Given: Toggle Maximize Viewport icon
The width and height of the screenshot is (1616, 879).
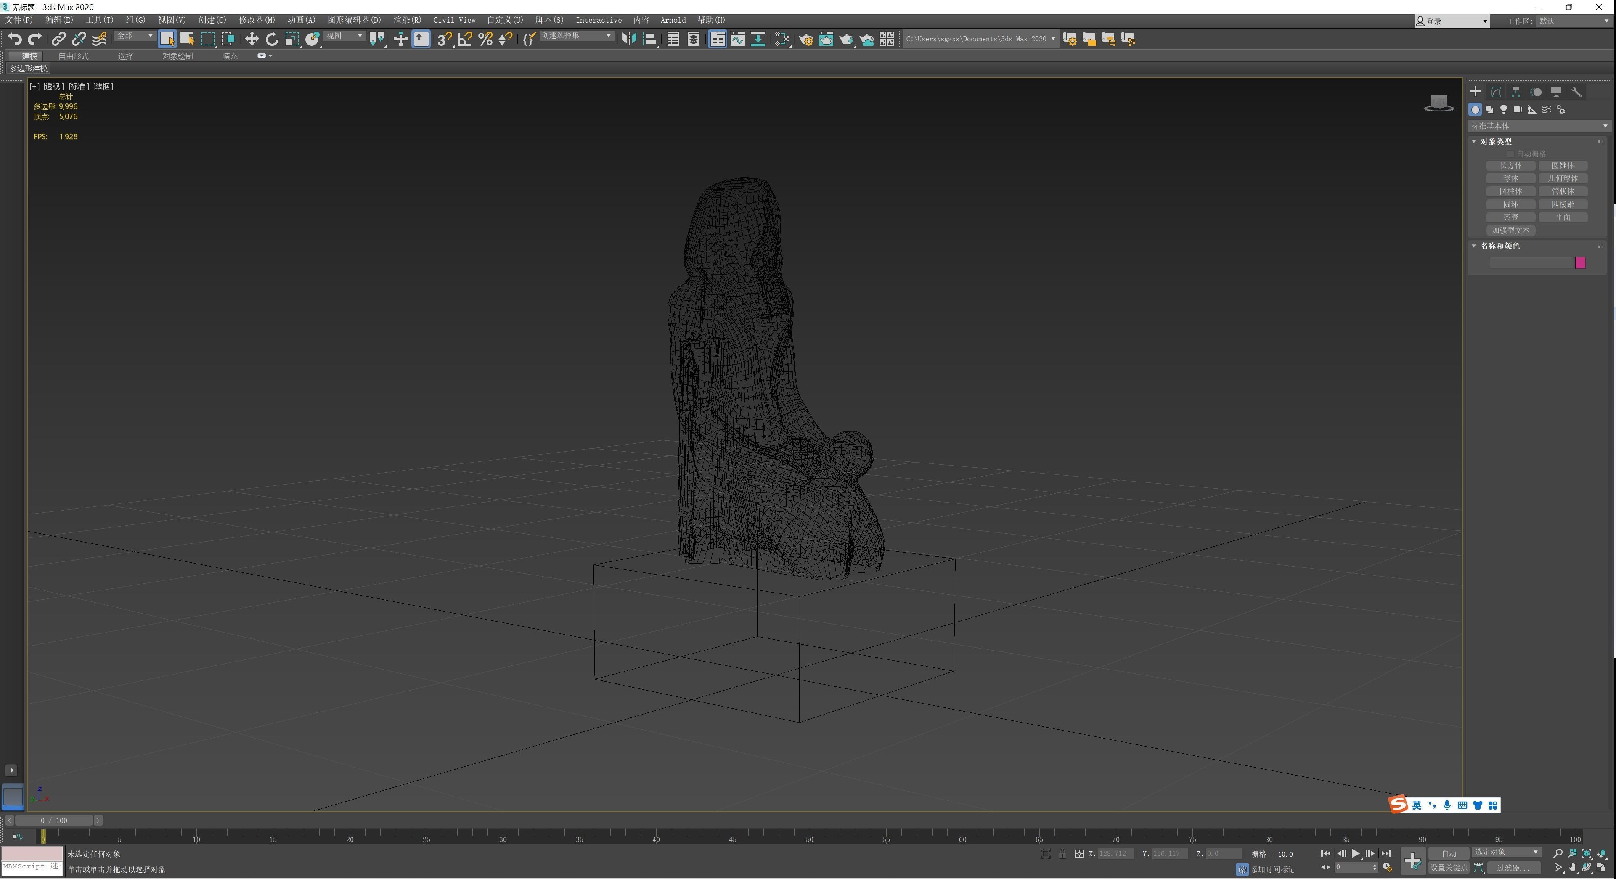Looking at the screenshot, I should 1601,868.
